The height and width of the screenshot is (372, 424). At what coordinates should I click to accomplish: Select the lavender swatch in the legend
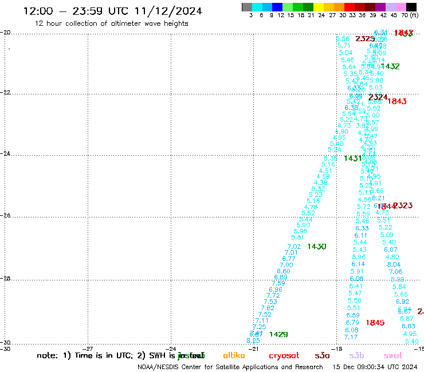390,7
